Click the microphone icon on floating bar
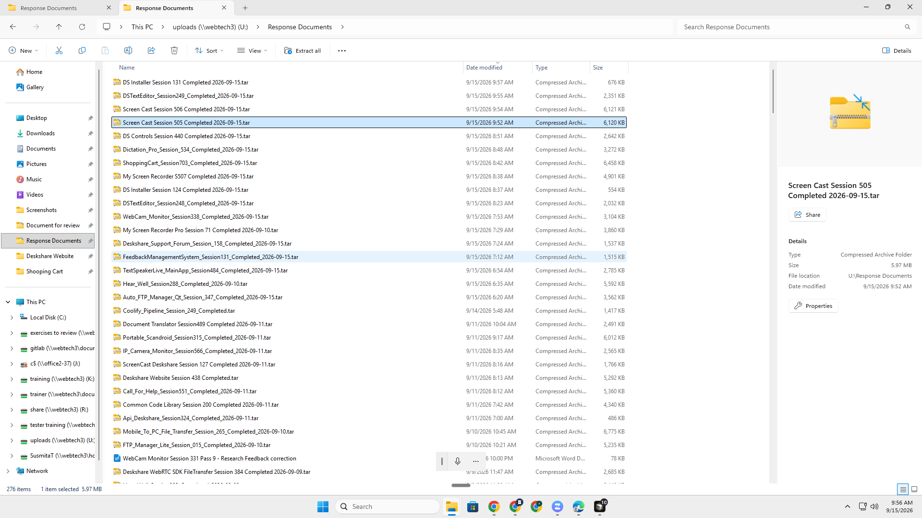Screen dimensions: 922x518 458,461
